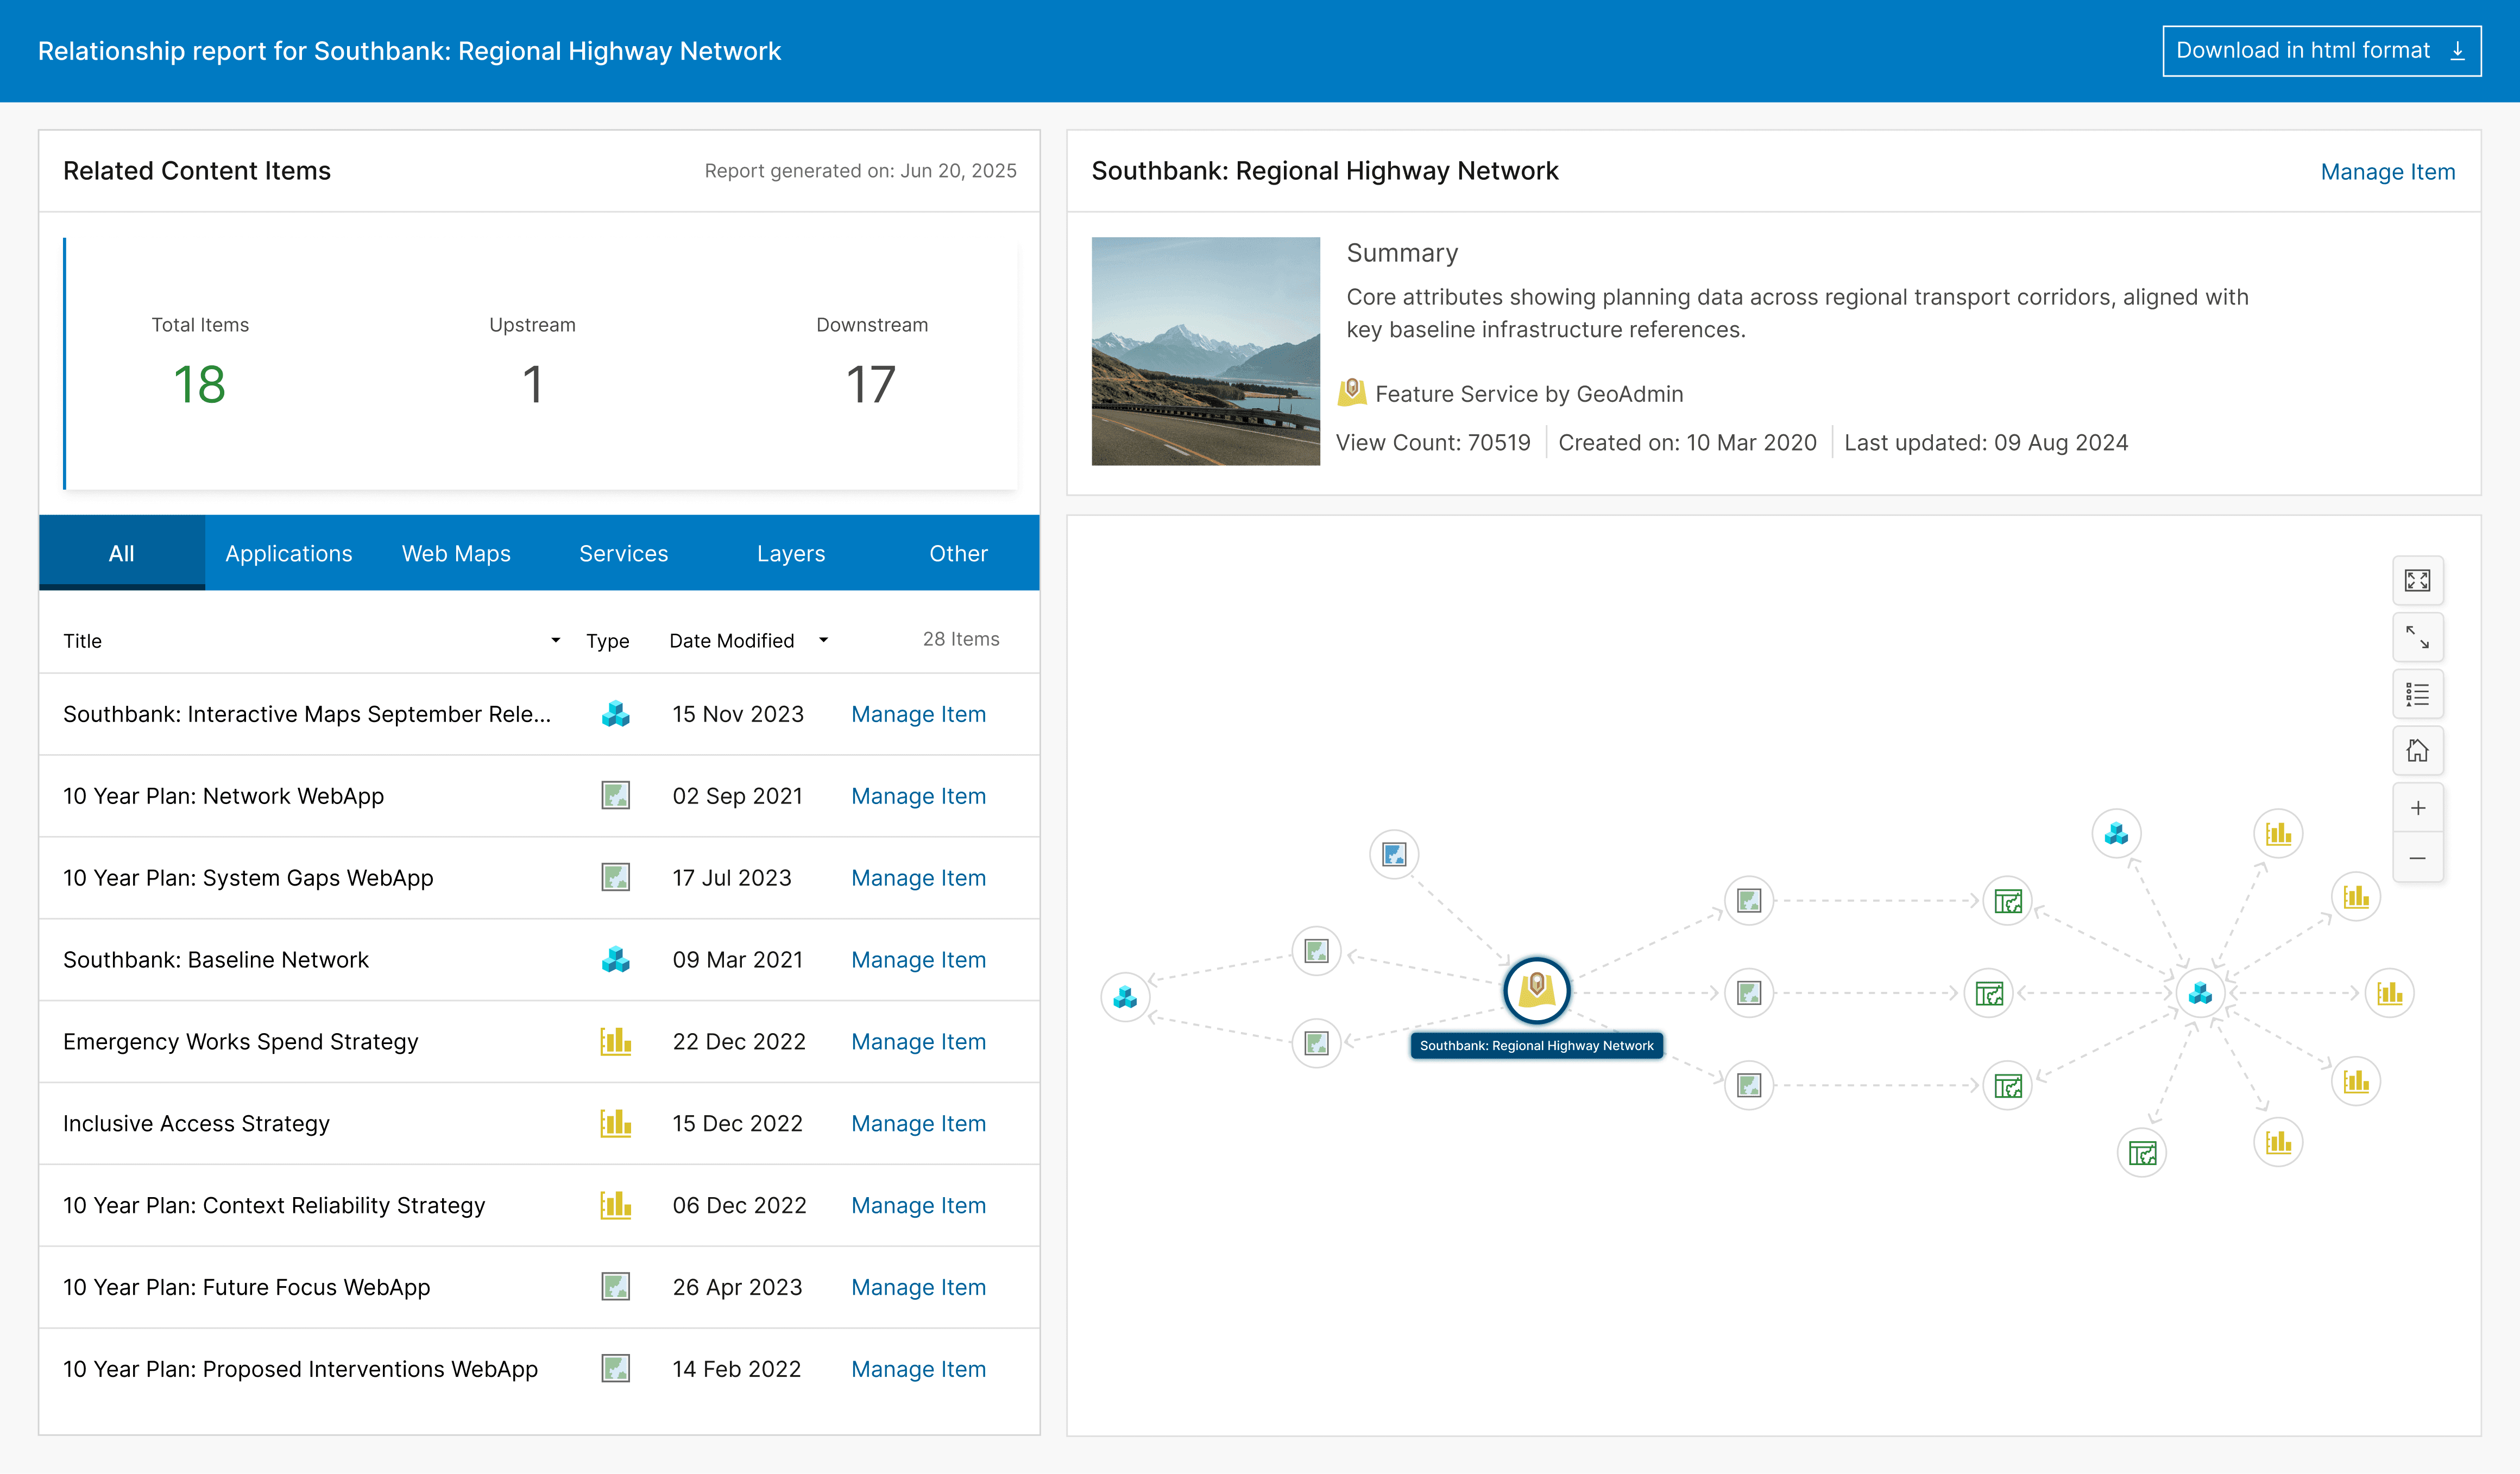Click the rightmost bar chart node
The height and width of the screenshot is (1474, 2520).
pyautogui.click(x=2389, y=994)
